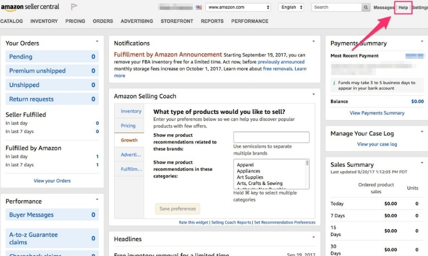Viewport: 428px width, 256px height.
Task: Click View Payments Summary link
Action: (377, 113)
